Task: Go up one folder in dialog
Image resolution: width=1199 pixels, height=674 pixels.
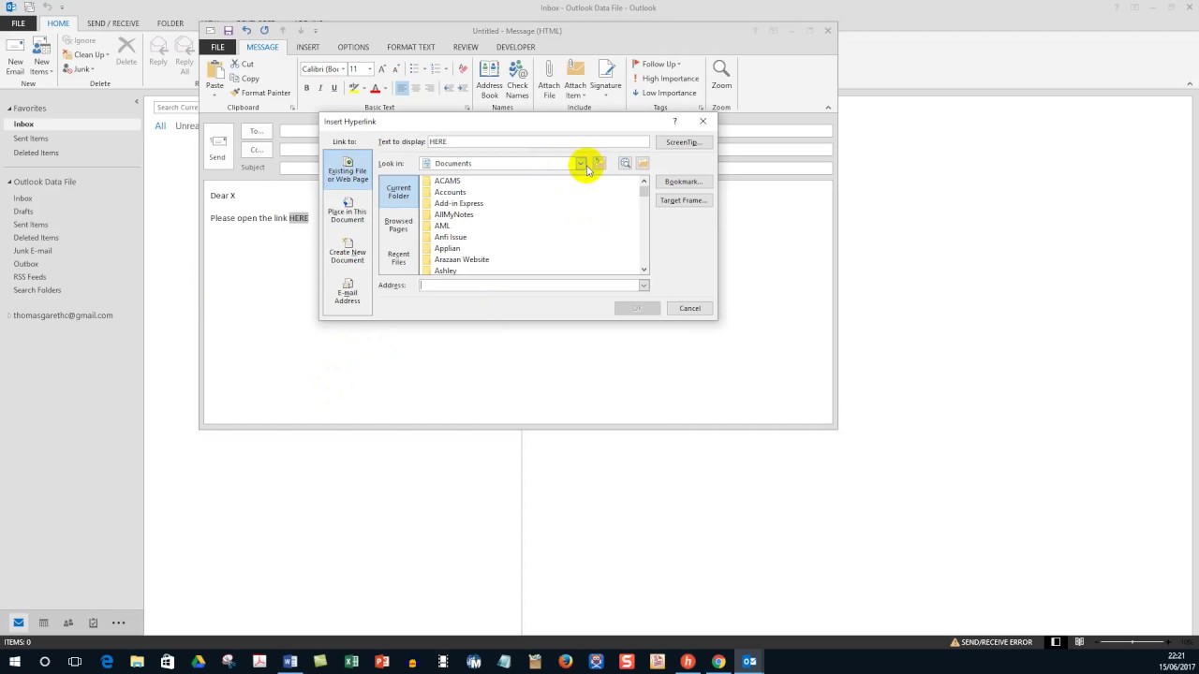Action: click(x=599, y=164)
